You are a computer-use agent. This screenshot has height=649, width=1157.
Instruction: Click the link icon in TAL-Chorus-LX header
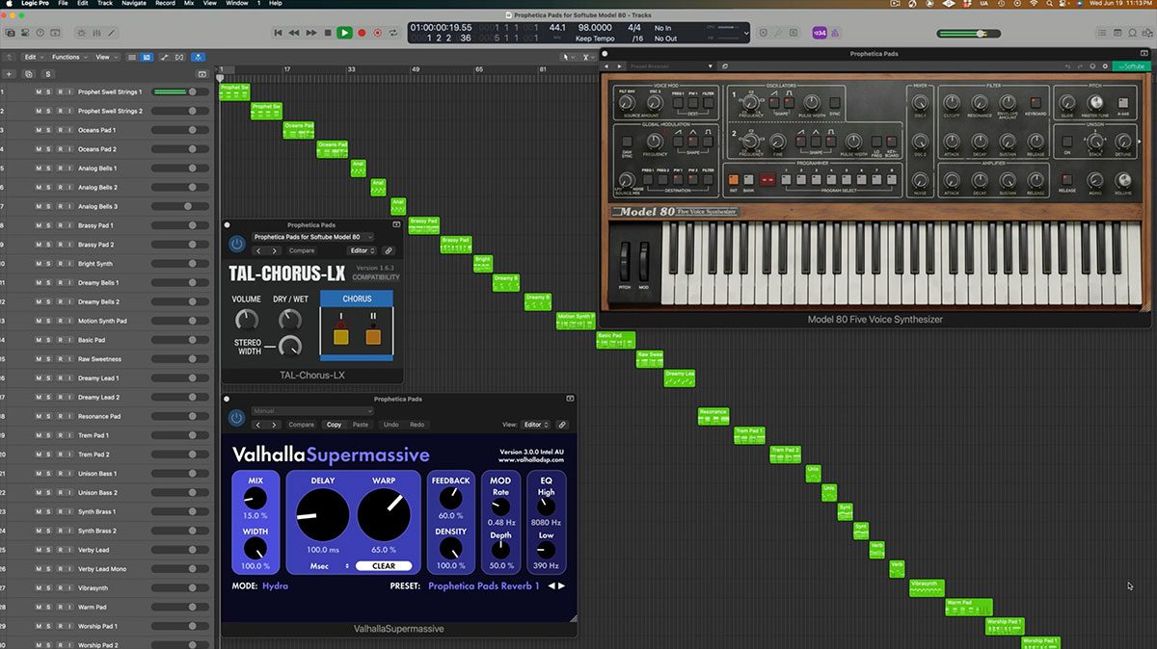pyautogui.click(x=389, y=250)
